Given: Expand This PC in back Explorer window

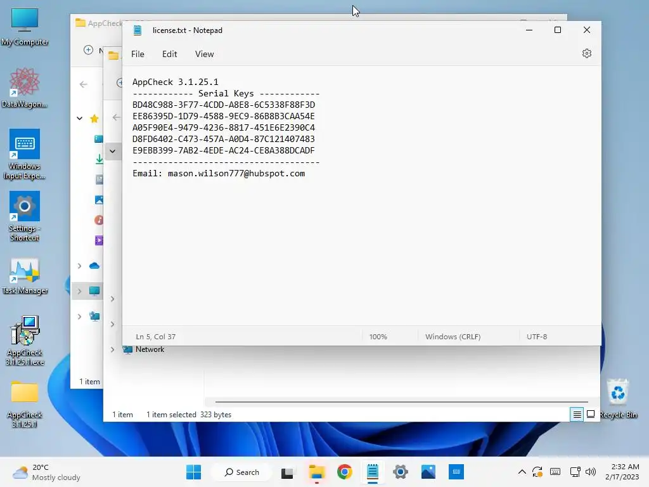Looking at the screenshot, I should [x=79, y=291].
